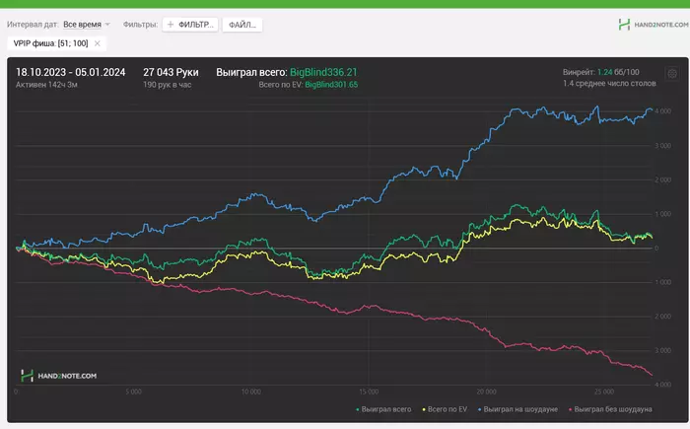Image resolution: width=690 pixels, height=429 pixels.
Task: Click '1.4 среднее число столов' text
Action: (609, 83)
